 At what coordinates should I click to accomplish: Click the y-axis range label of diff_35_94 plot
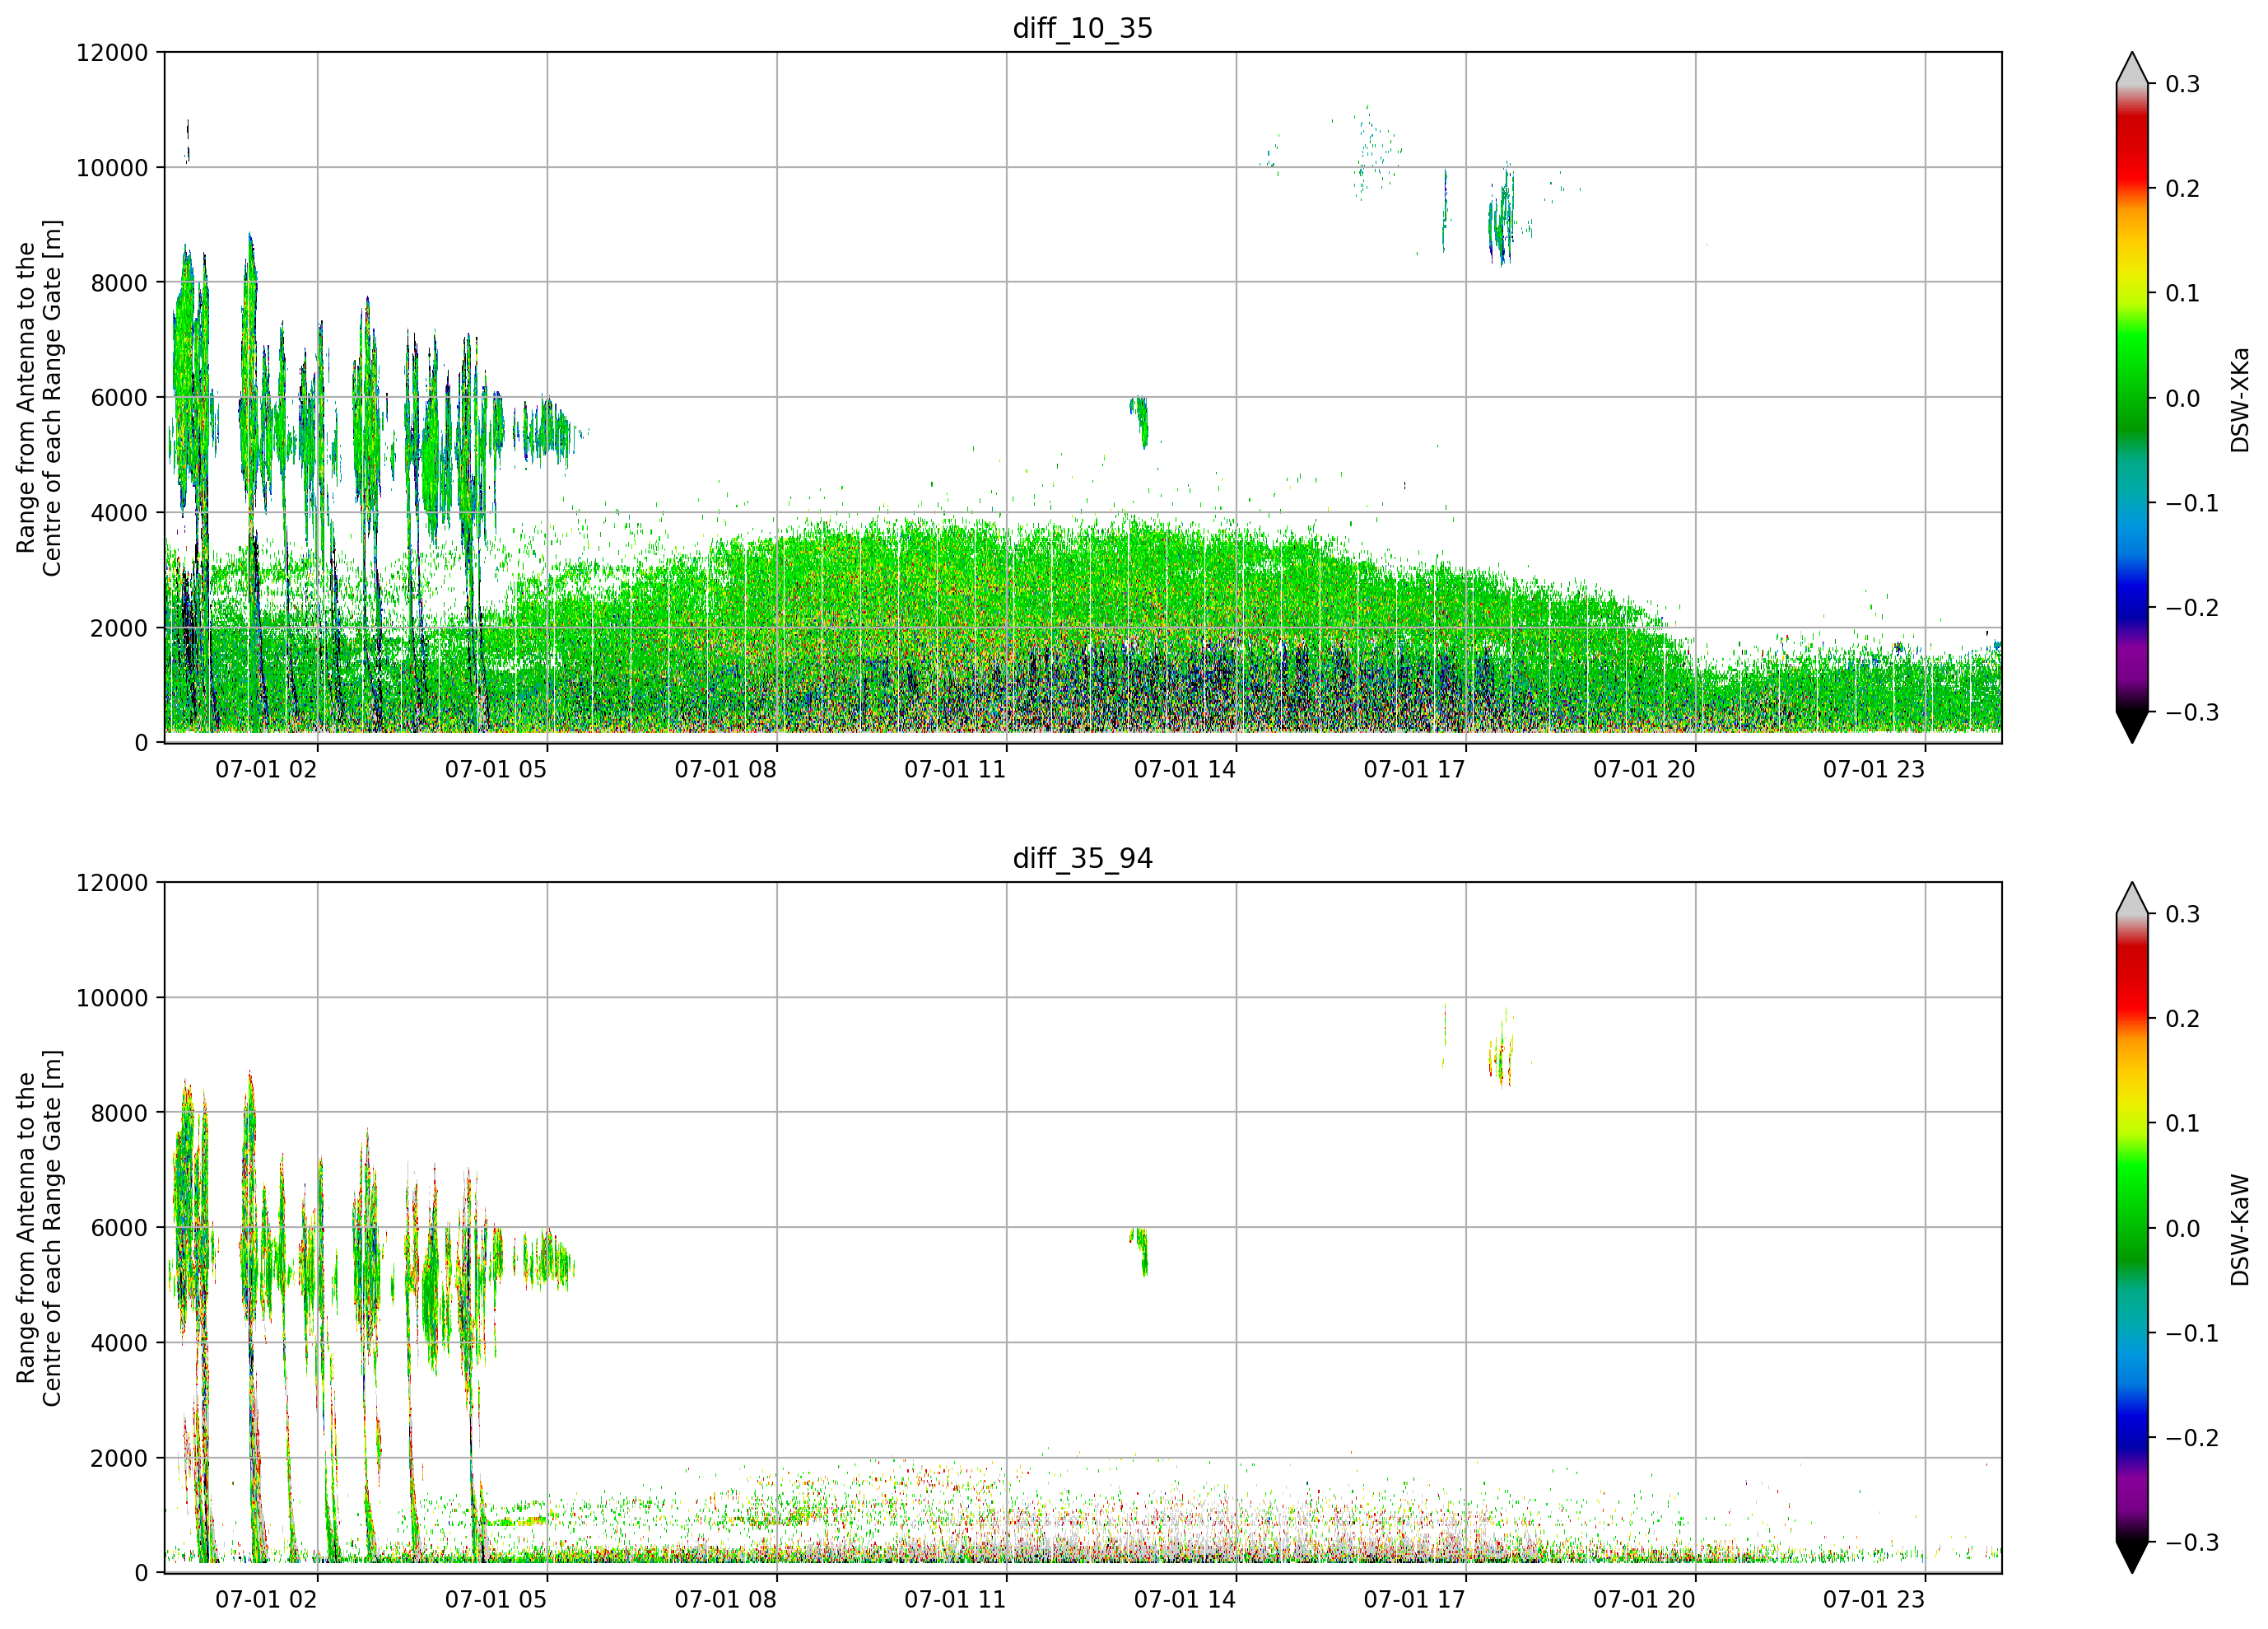coord(39,1228)
